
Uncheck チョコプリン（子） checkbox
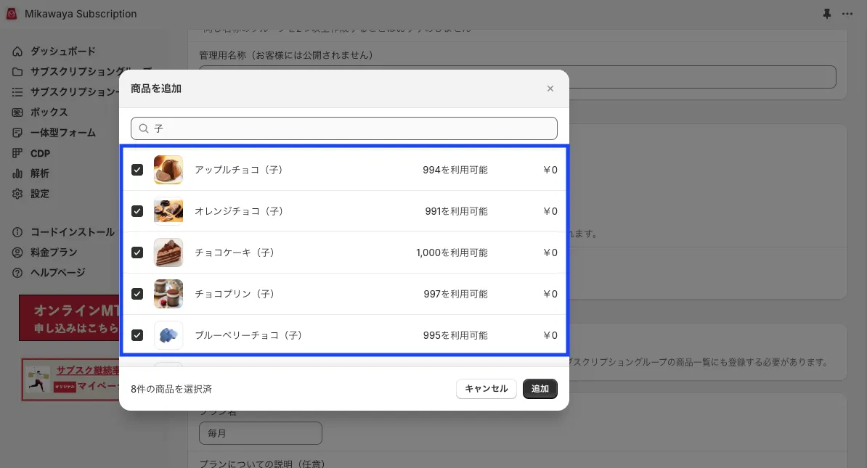[x=137, y=294]
